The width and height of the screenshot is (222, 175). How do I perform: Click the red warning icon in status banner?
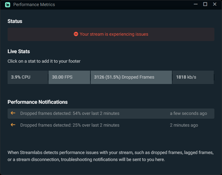pos(76,34)
